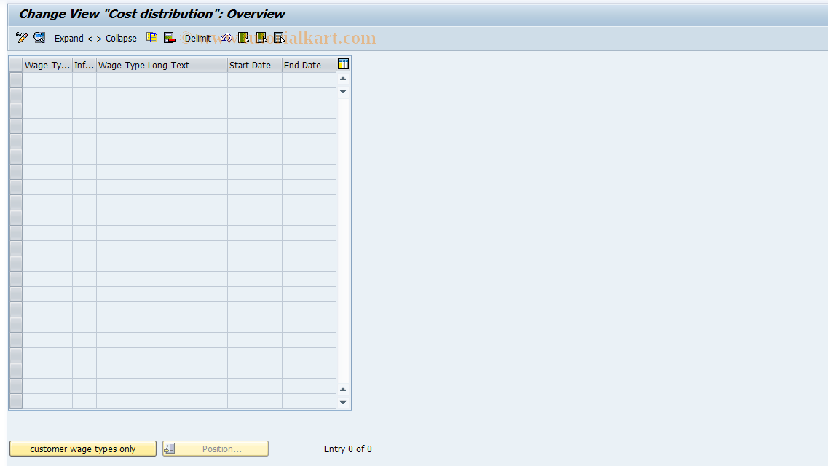
Task: Click the Copy As icon
Action: 152,37
